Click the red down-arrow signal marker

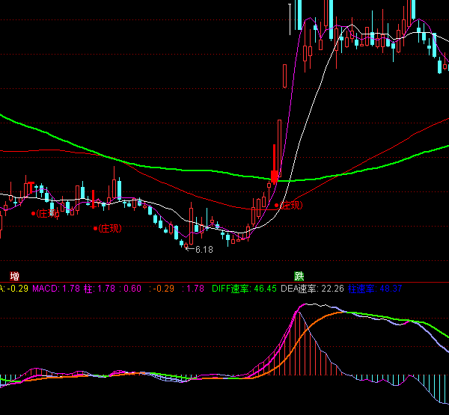(274, 177)
